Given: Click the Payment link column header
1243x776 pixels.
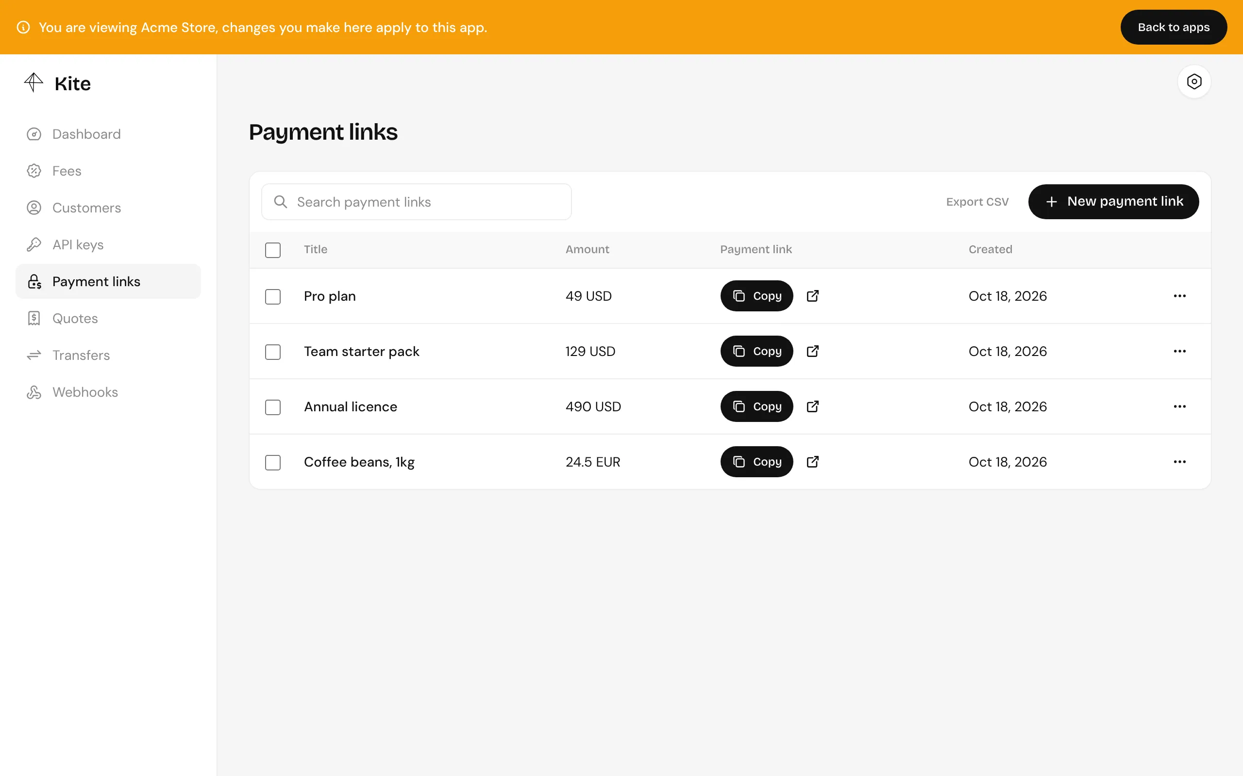Looking at the screenshot, I should tap(756, 249).
